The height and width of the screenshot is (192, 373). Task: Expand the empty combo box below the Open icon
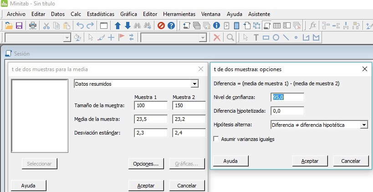(67, 37)
